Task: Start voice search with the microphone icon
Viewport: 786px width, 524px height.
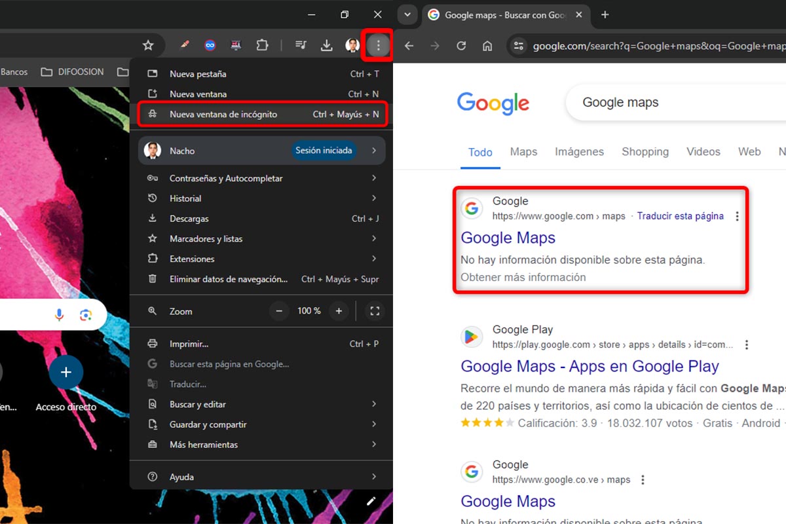Action: pyautogui.click(x=59, y=315)
